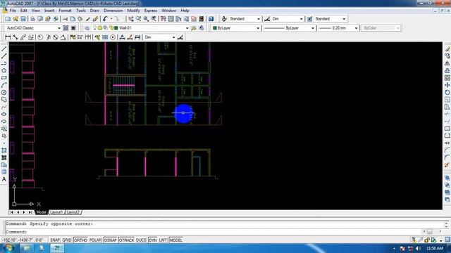
Task: Open the QuickCalc calculator icon
Action: pos(202,19)
